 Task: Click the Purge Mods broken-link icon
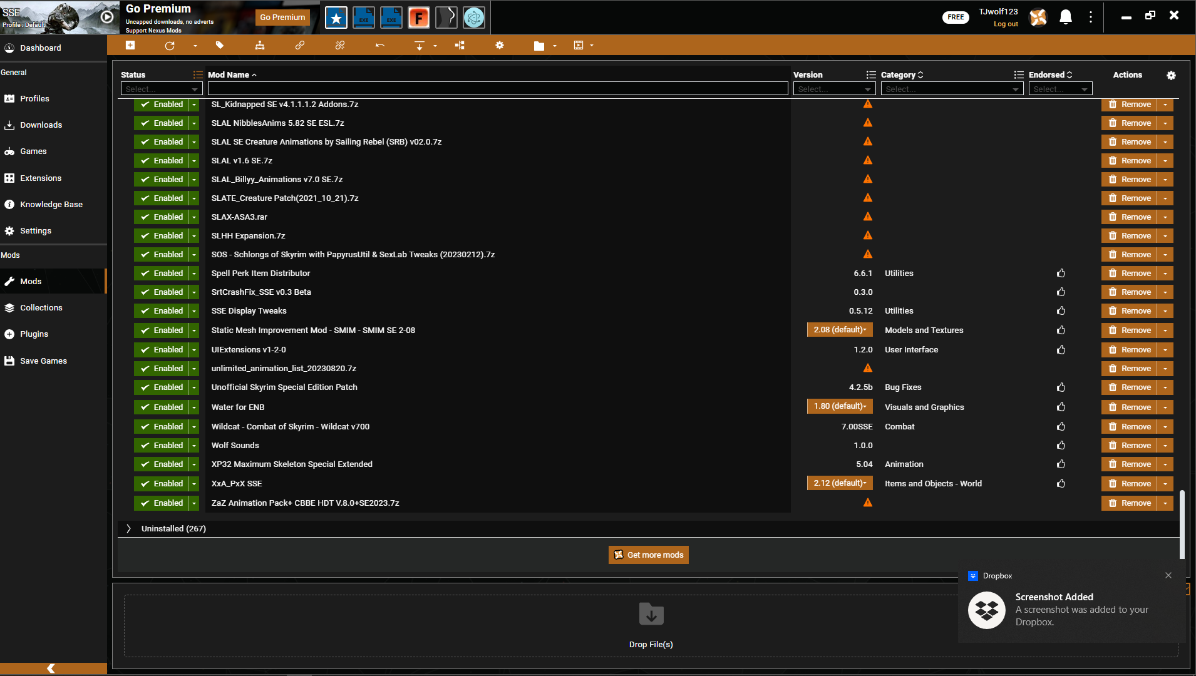[340, 45]
